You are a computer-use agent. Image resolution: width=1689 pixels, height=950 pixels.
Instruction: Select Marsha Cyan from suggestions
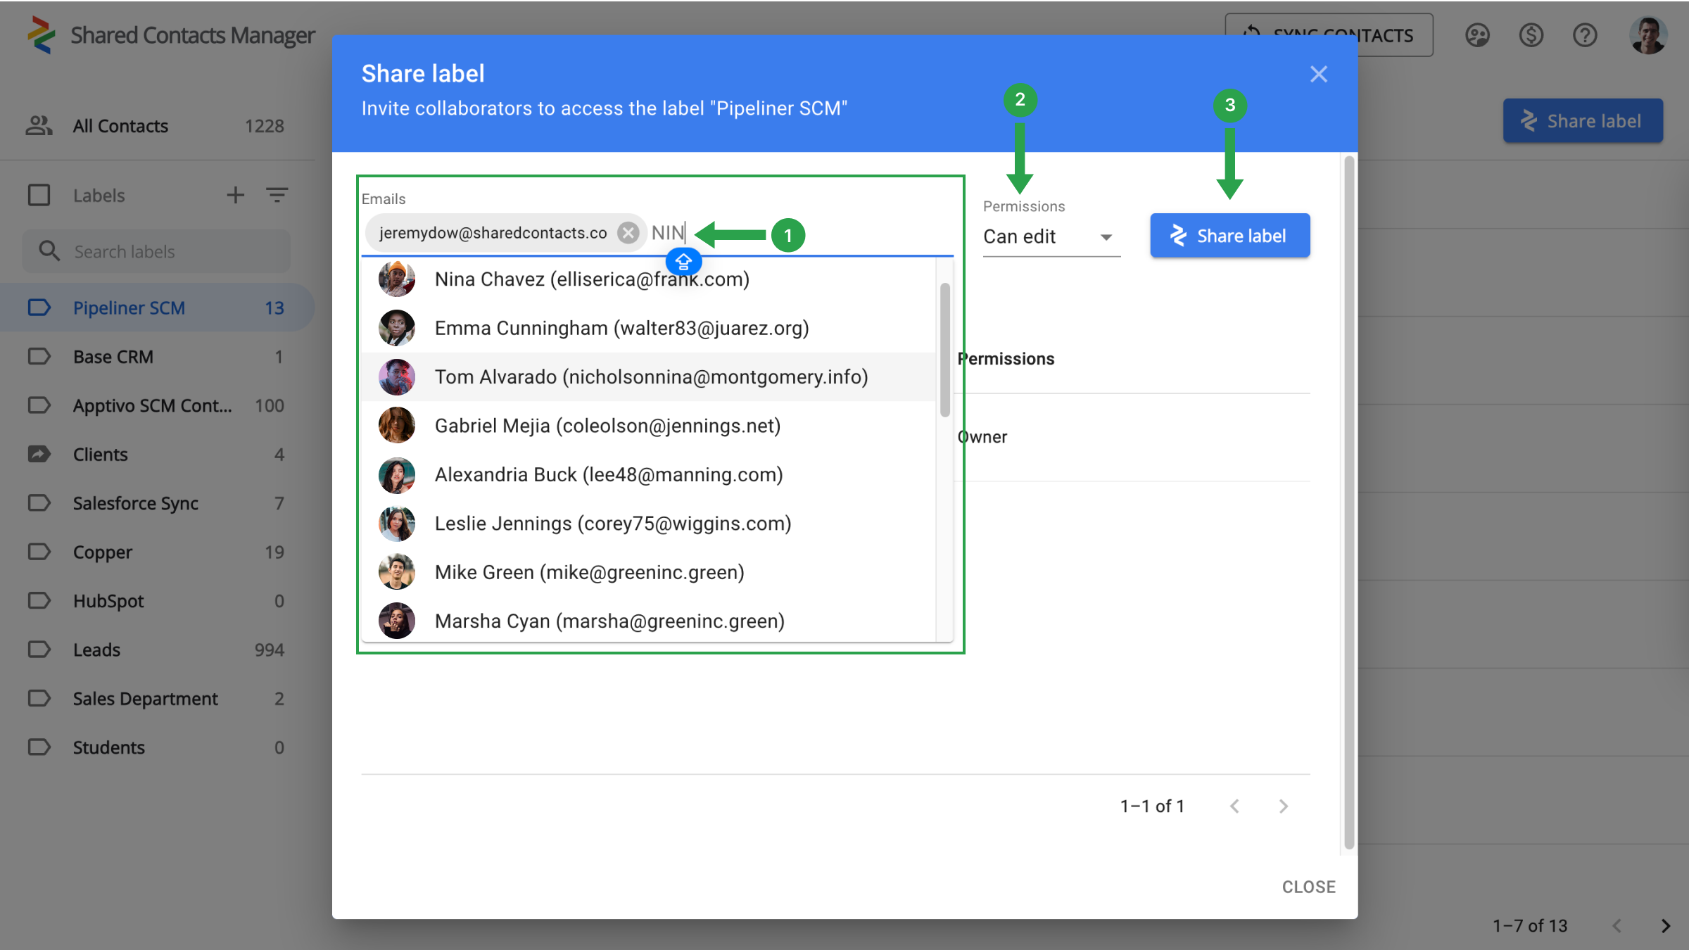[648, 621]
